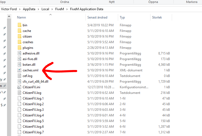This screenshot has width=202, height=136.
Task: Expand the breadcrumb chevron after Victor Ford
Action: (x=20, y=9)
